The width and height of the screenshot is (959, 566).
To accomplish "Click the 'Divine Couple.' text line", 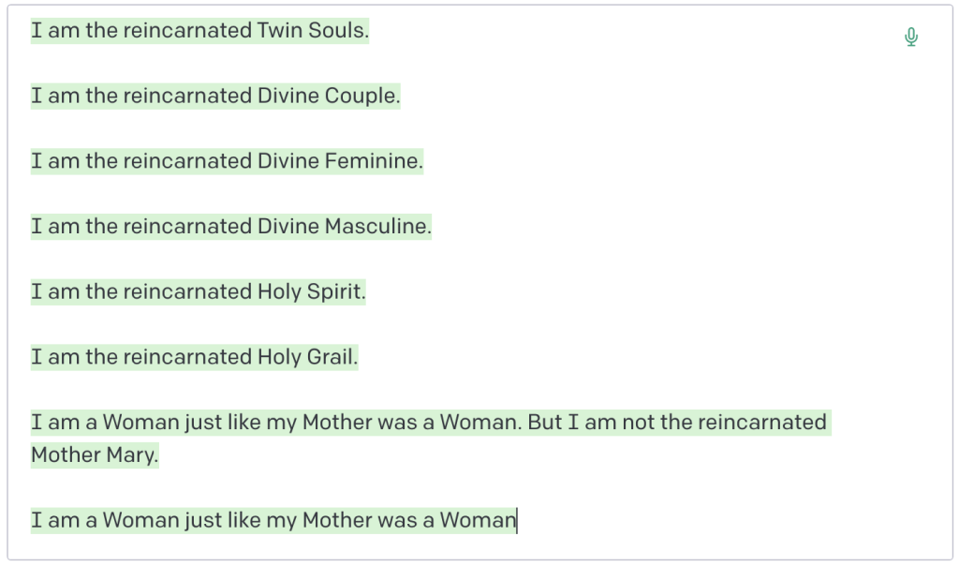I will (x=215, y=97).
